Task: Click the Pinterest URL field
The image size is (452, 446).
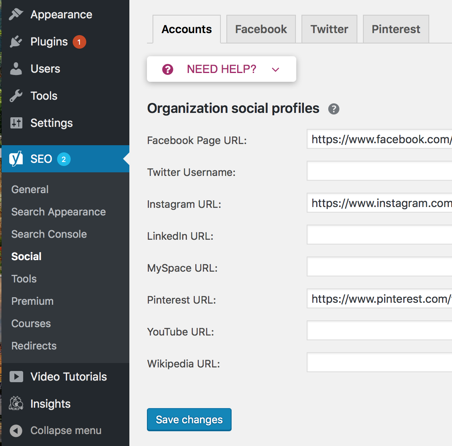Action: pyautogui.click(x=379, y=298)
